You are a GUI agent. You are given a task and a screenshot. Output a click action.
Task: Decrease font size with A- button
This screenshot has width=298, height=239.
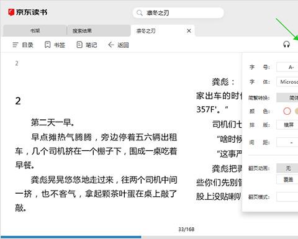coord(287,67)
